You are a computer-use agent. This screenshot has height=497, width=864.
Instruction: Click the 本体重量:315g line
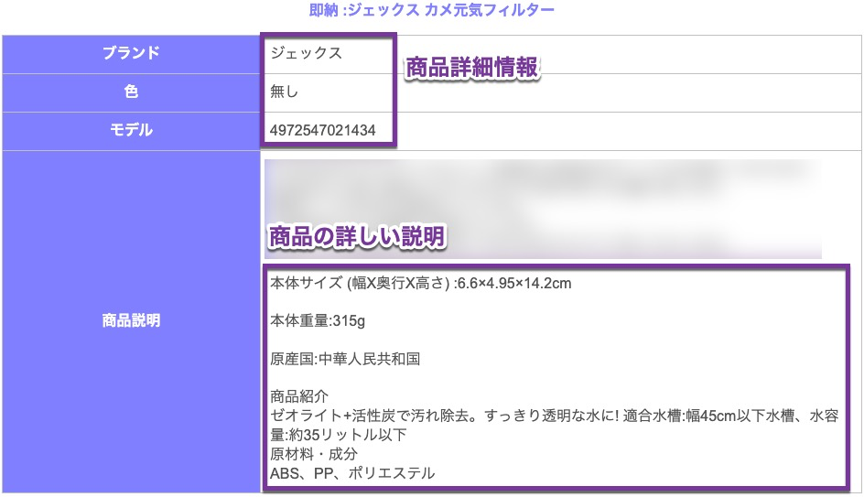coord(318,320)
